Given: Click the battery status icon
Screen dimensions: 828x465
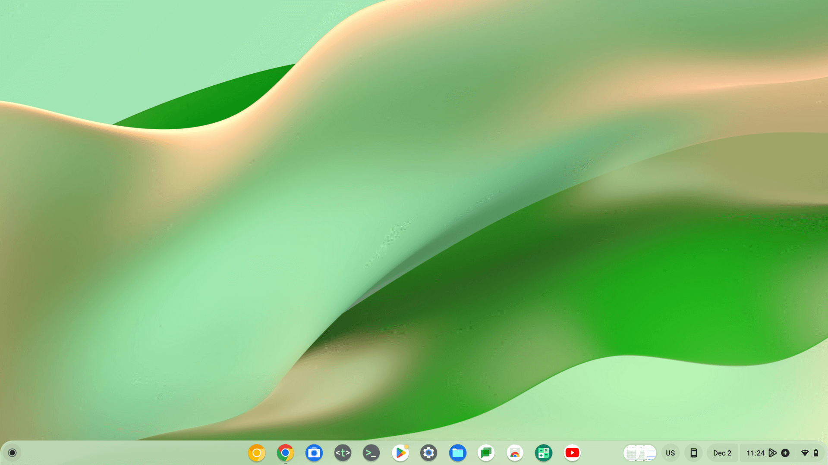Looking at the screenshot, I should click(816, 453).
